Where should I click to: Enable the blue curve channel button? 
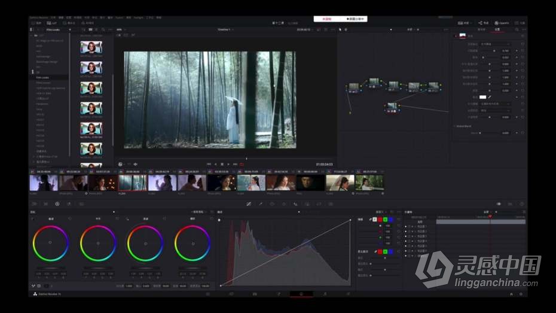point(391,220)
